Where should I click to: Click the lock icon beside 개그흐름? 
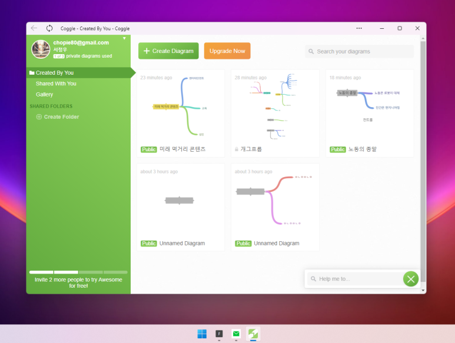pos(237,149)
